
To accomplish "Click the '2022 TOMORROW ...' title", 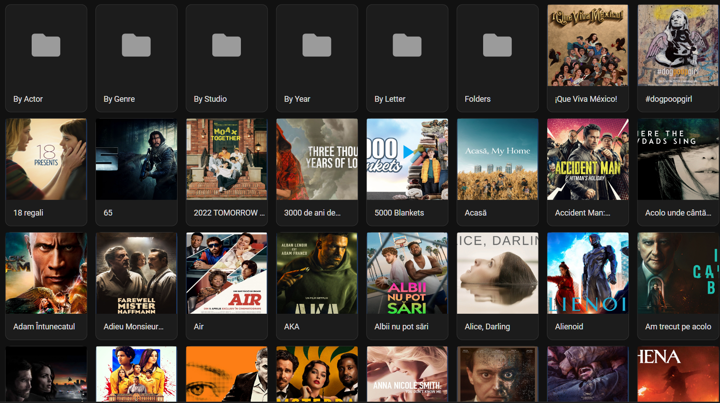I will [229, 213].
